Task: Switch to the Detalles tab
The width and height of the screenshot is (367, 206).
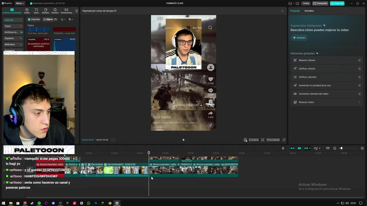Action: pos(309,11)
